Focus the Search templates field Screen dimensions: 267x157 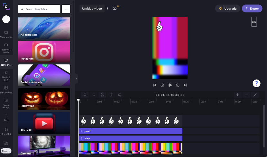point(39,9)
